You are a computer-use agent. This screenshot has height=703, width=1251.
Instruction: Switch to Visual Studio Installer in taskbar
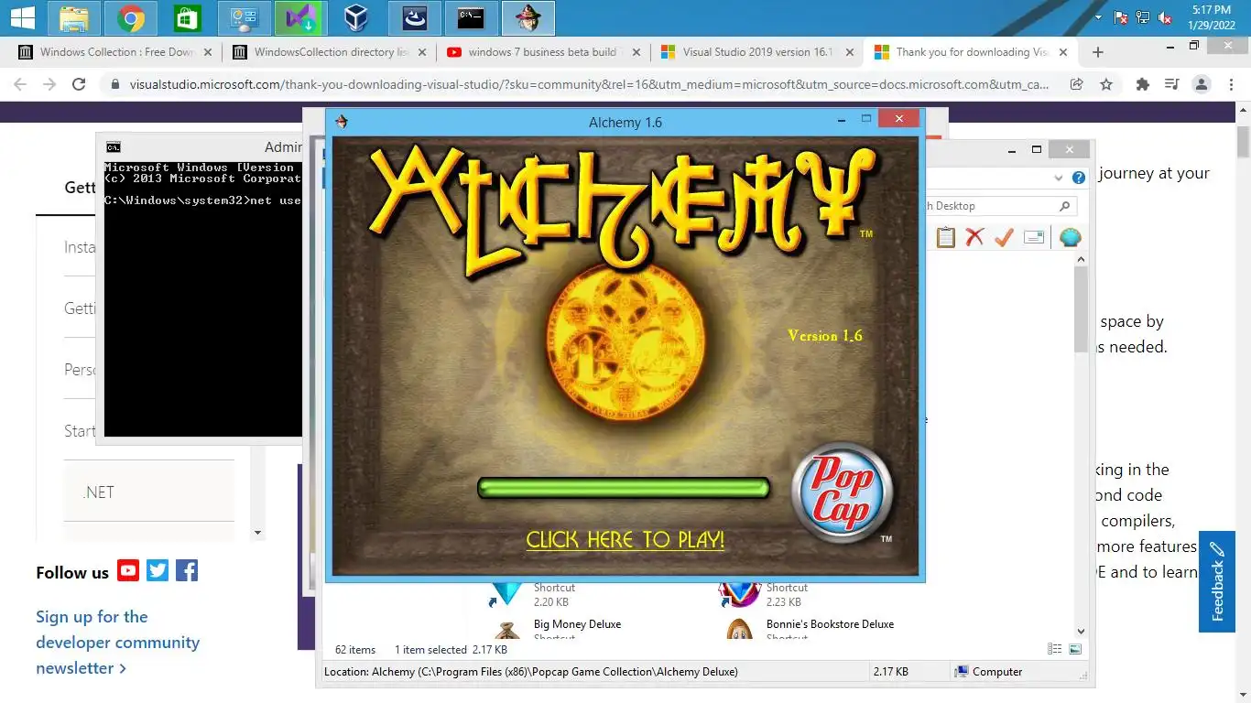click(300, 17)
